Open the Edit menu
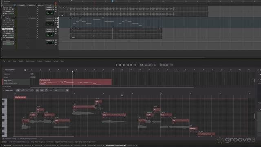The width and height of the screenshot is (261, 147). (x=9, y=61)
